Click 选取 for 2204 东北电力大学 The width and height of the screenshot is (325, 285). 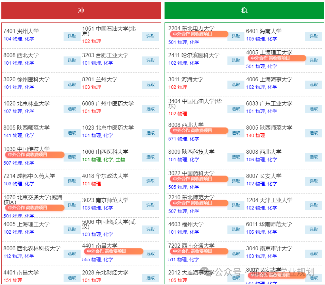pyautogui.click(x=236, y=36)
